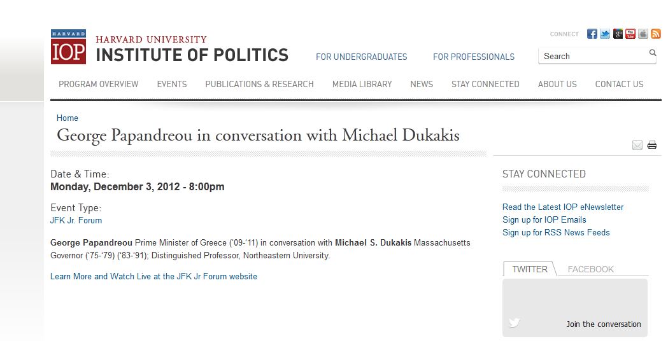This screenshot has height=355, width=668.
Task: Click Learn More and Watch Live link
Action: 153,277
